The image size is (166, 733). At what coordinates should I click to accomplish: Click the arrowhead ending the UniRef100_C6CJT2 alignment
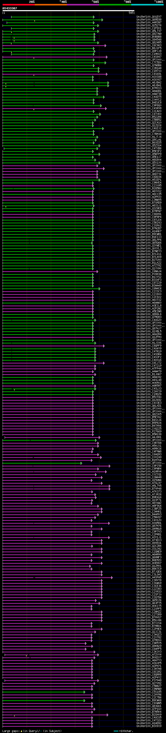coord(104,363)
